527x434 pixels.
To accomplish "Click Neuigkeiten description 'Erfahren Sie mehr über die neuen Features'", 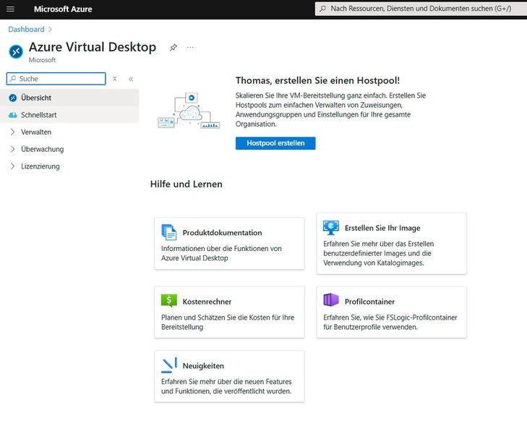I will (226, 386).
